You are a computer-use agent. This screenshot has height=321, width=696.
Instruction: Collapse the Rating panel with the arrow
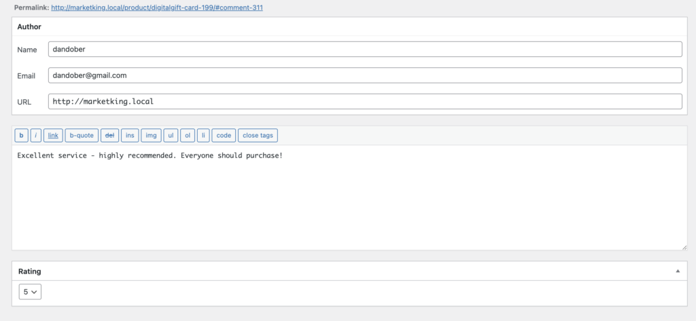[x=678, y=271]
